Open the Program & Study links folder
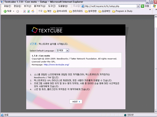 tap(122, 11)
